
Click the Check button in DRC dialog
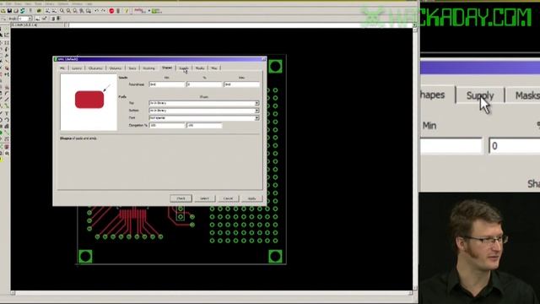tap(181, 198)
